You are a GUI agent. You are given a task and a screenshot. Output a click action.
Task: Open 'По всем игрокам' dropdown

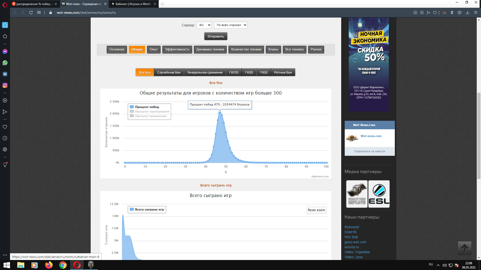(231, 25)
